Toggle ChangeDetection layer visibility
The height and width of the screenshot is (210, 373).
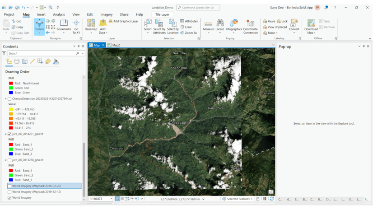9,99
